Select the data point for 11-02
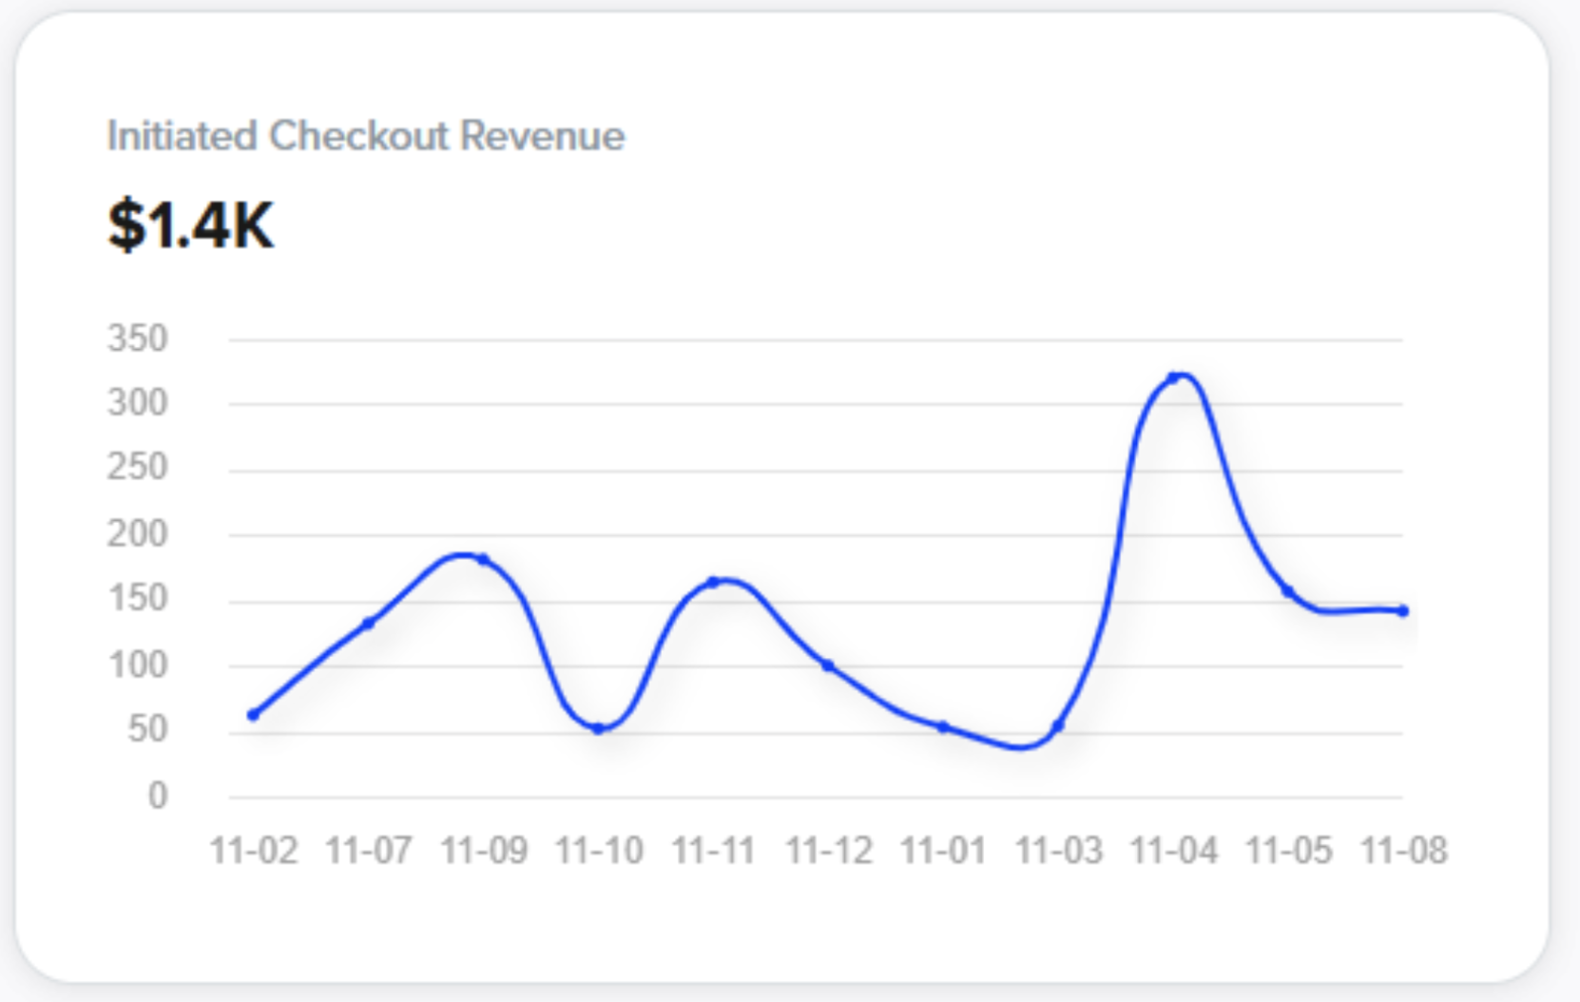Screen dimensions: 1580x1002 253,715
